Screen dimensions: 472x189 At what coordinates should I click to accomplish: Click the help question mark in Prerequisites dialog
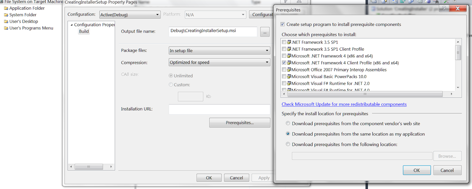point(444,9)
